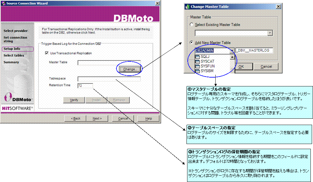Click the SQLJ schema table icon
The width and height of the screenshot is (313, 182).
198,57
